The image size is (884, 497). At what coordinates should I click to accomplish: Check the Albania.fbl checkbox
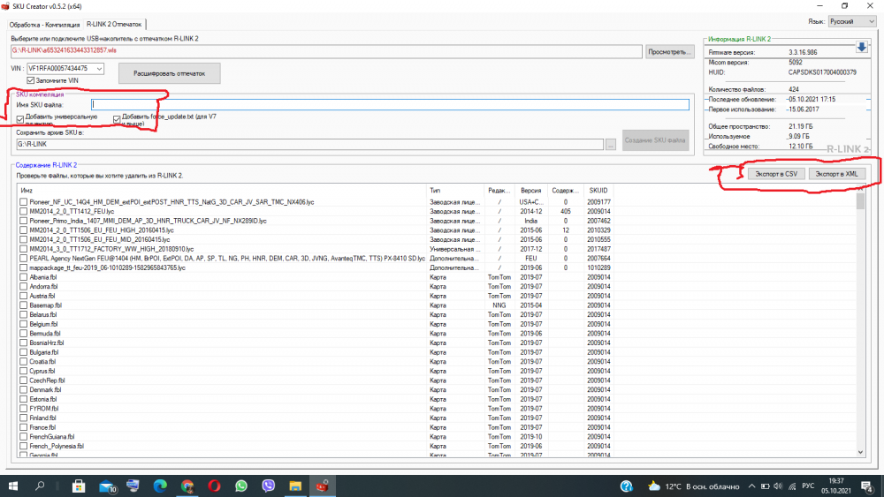click(x=23, y=277)
